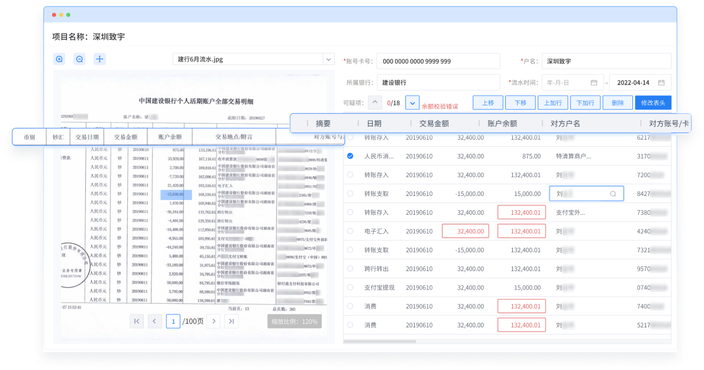Image resolution: width=704 pixels, height=370 pixels.
Task: Click the 删除 button
Action: pos(618,102)
